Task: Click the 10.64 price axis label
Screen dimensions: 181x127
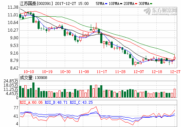Action: point(13,23)
